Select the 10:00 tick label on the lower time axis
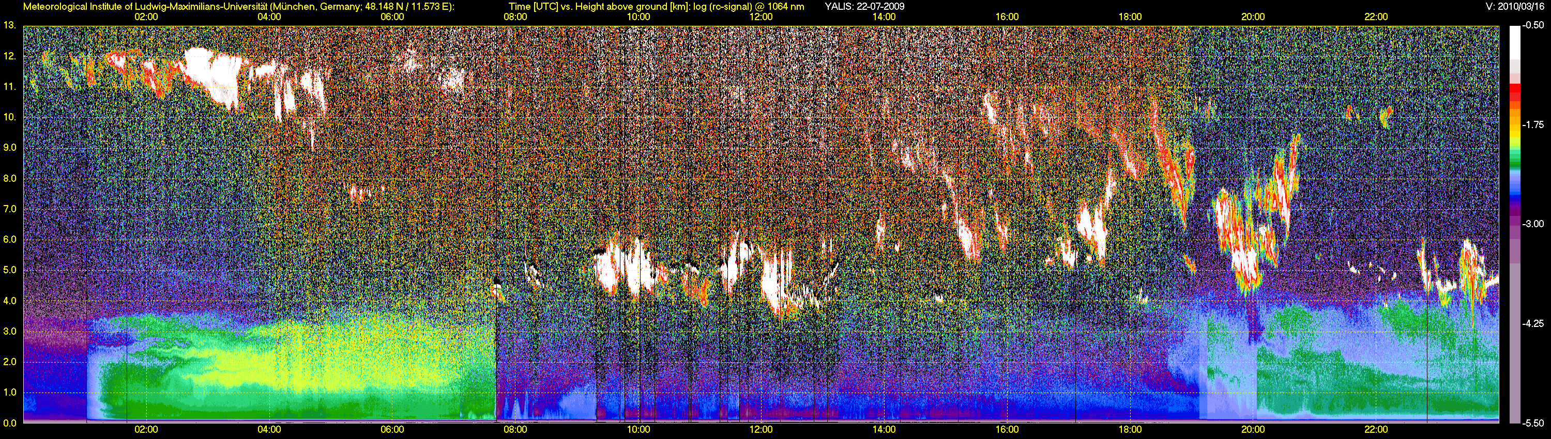The image size is (1551, 439). tap(638, 429)
